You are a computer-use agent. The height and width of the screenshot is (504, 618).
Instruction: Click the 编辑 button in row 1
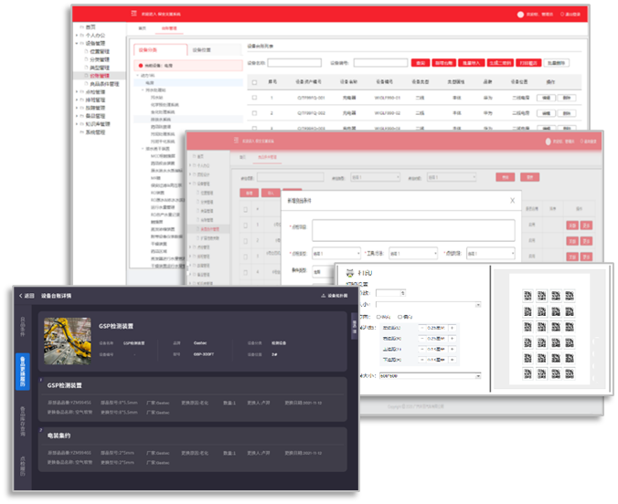tap(548, 97)
